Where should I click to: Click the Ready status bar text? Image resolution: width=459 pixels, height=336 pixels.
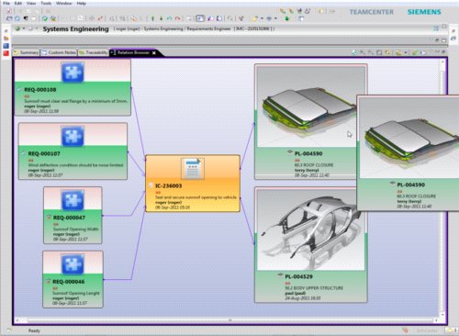coord(34,330)
